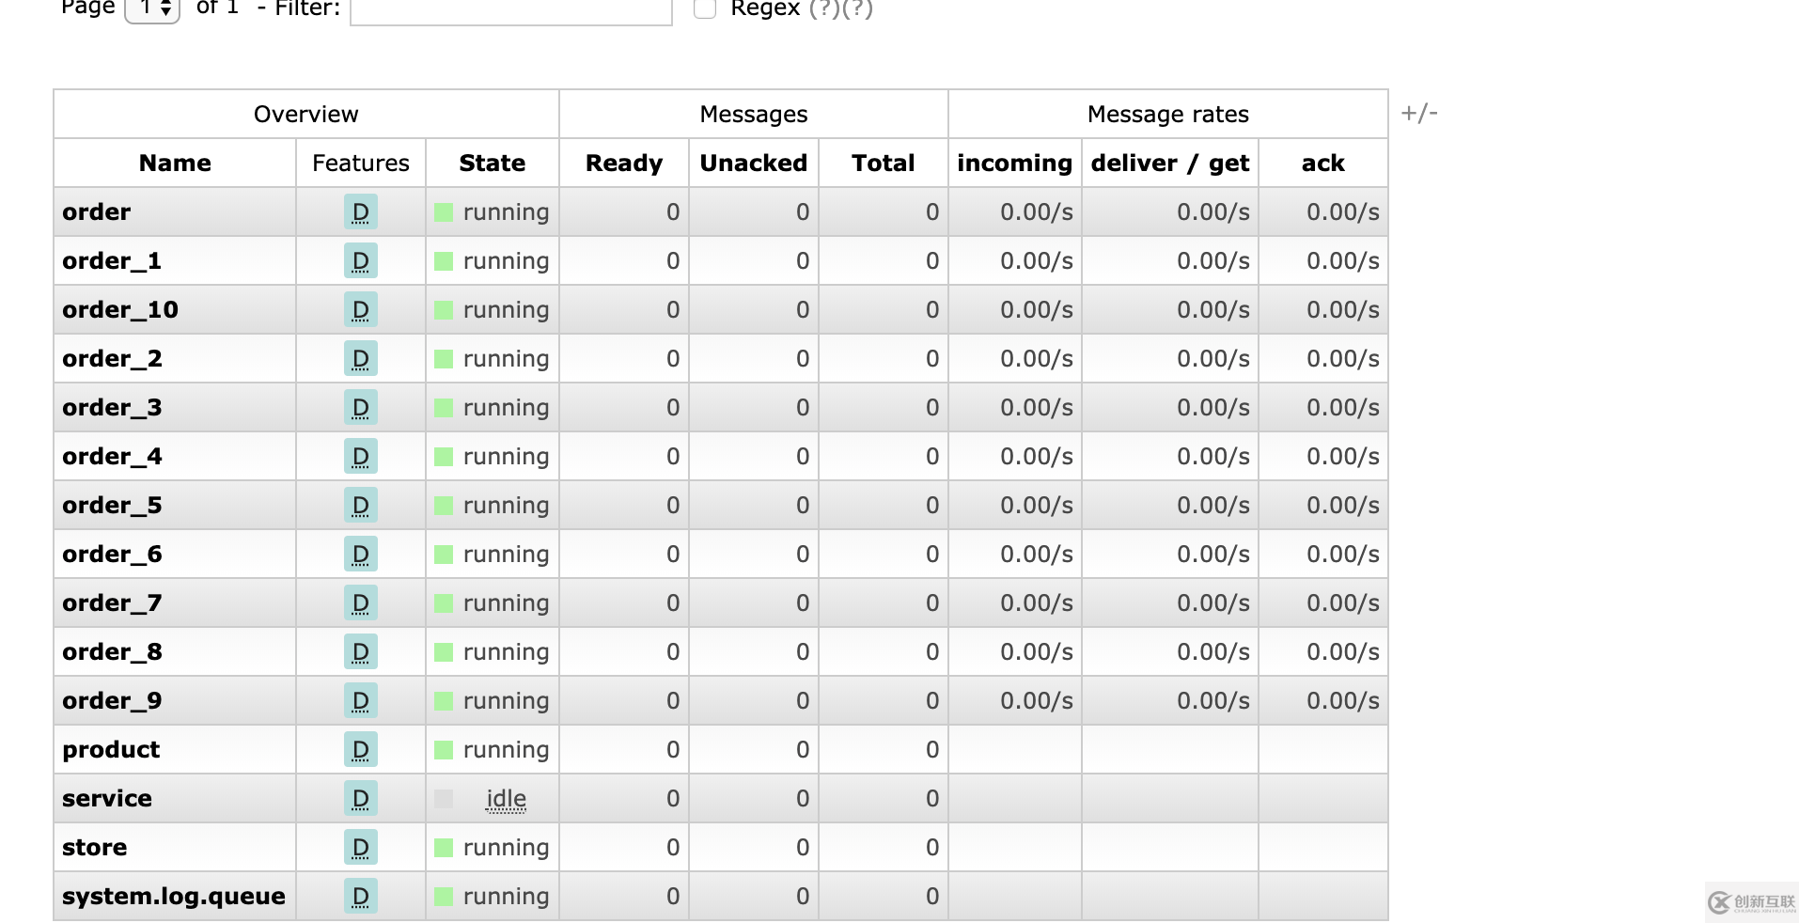Screen dimensions: 1799x923
Task: Click the Messages group header
Action: (x=754, y=114)
